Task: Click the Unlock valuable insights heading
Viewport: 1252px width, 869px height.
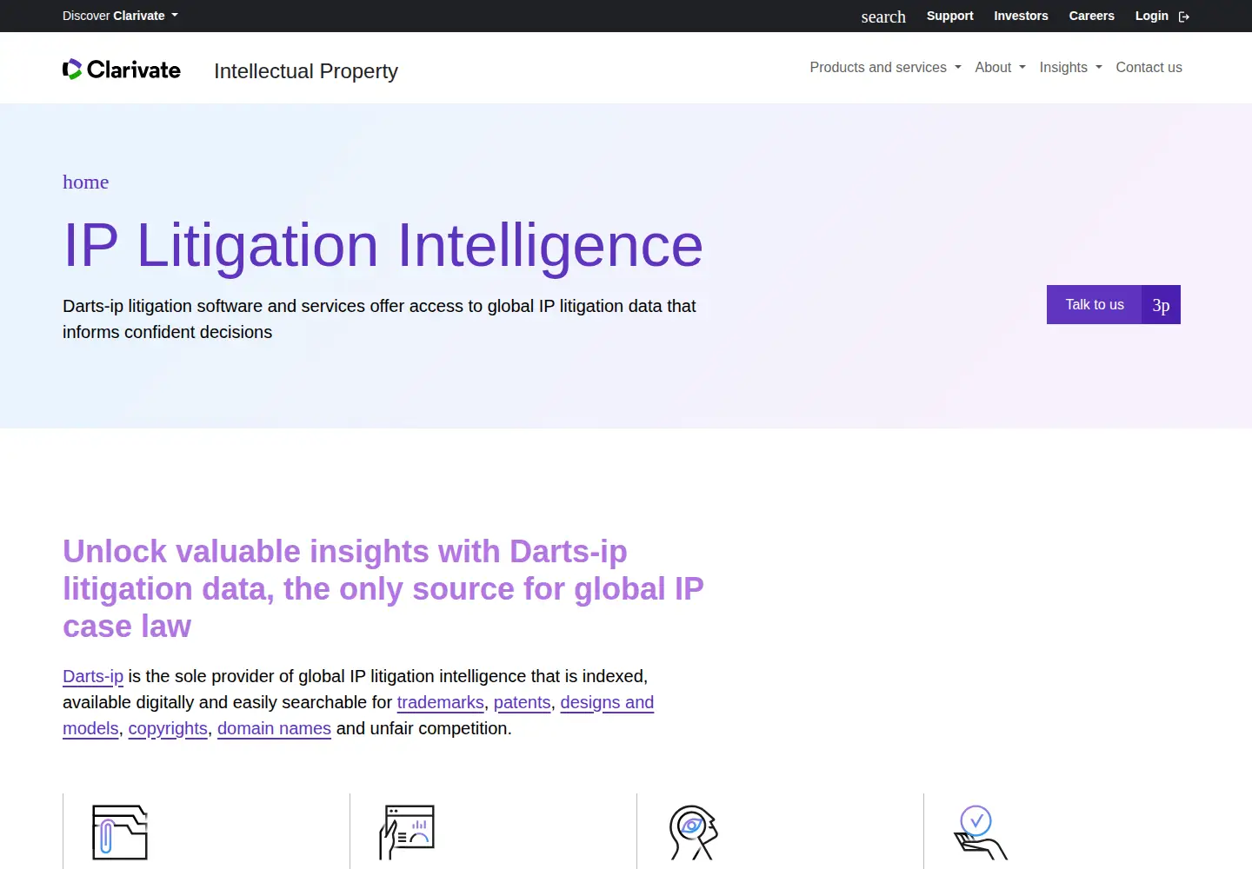Action: (x=383, y=588)
